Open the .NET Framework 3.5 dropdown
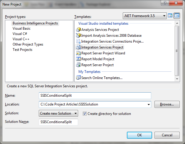 click(145, 16)
